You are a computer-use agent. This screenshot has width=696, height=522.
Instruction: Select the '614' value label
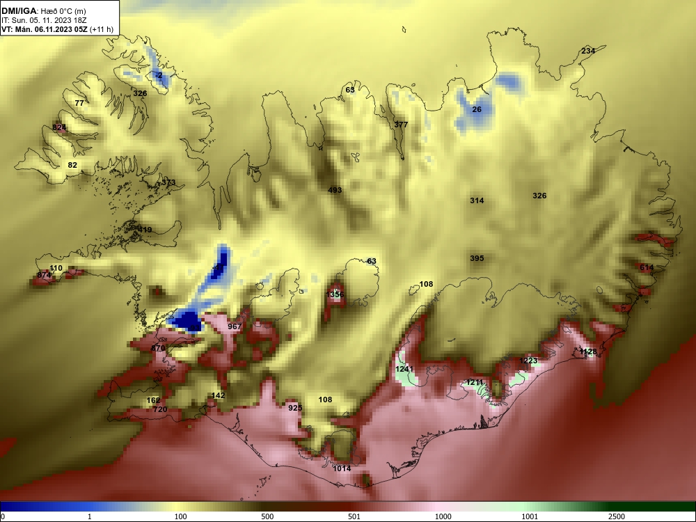(x=647, y=267)
